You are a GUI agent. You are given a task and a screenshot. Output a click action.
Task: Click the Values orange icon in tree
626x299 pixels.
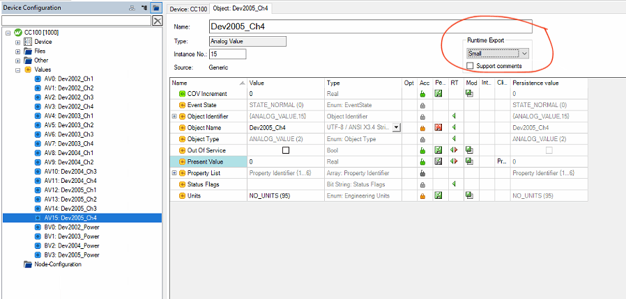[28, 70]
